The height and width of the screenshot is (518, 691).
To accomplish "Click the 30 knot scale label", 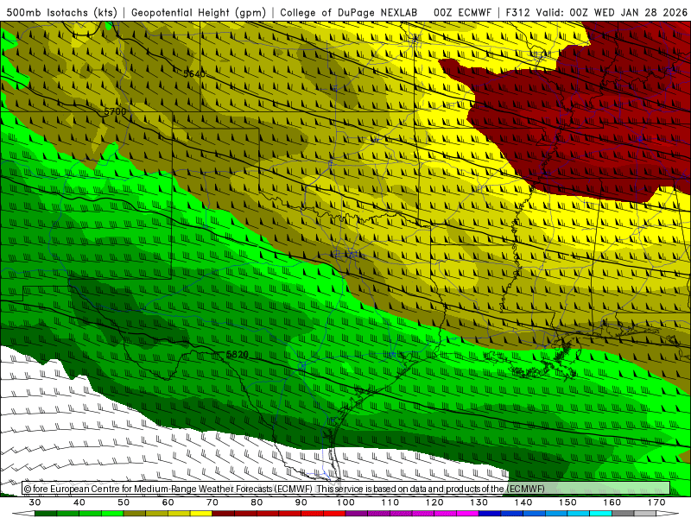I will (x=35, y=502).
